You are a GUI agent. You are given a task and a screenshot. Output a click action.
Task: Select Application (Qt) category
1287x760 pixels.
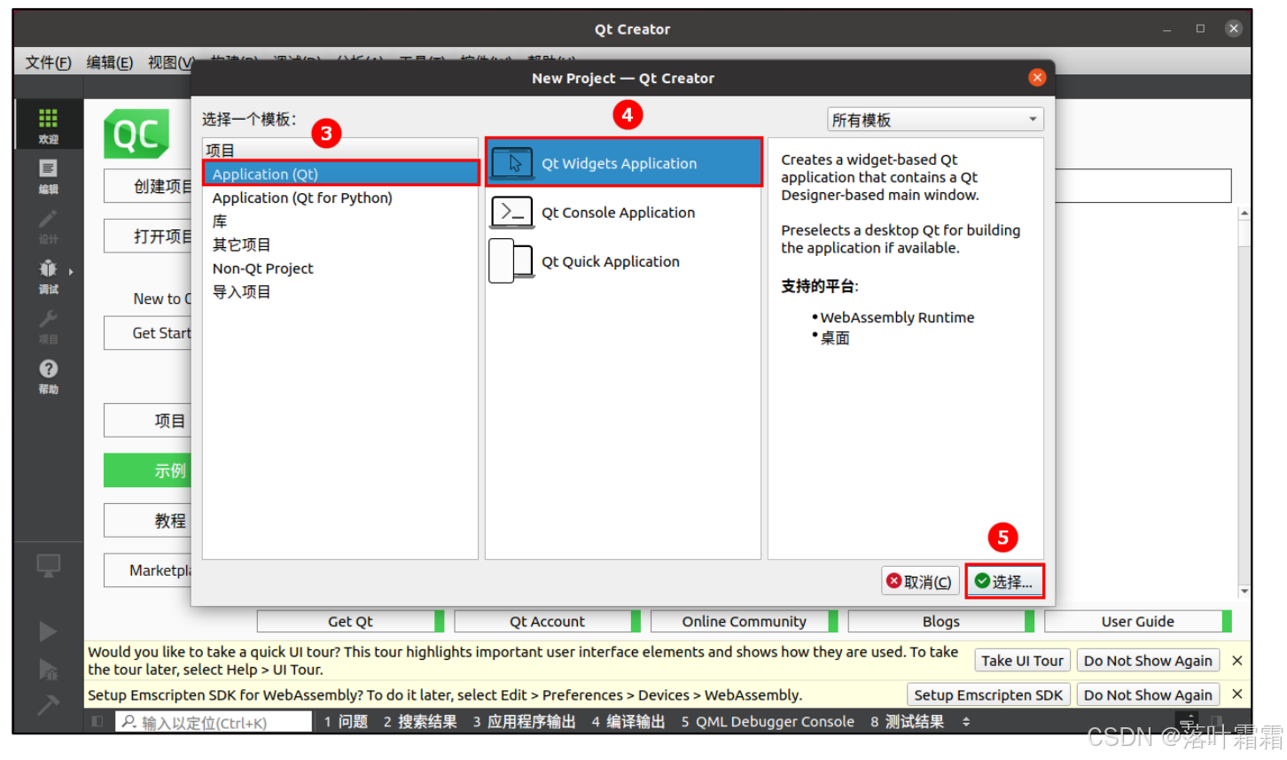tap(341, 174)
